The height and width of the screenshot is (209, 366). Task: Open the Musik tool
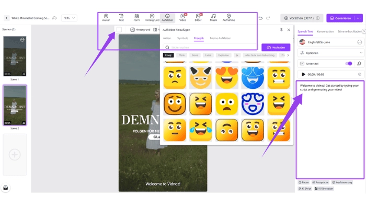point(213,17)
